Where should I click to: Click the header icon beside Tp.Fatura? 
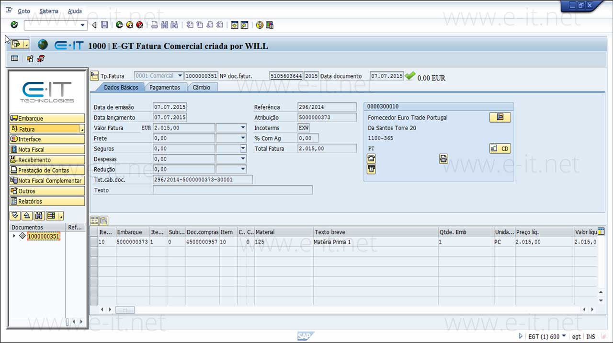(94, 76)
